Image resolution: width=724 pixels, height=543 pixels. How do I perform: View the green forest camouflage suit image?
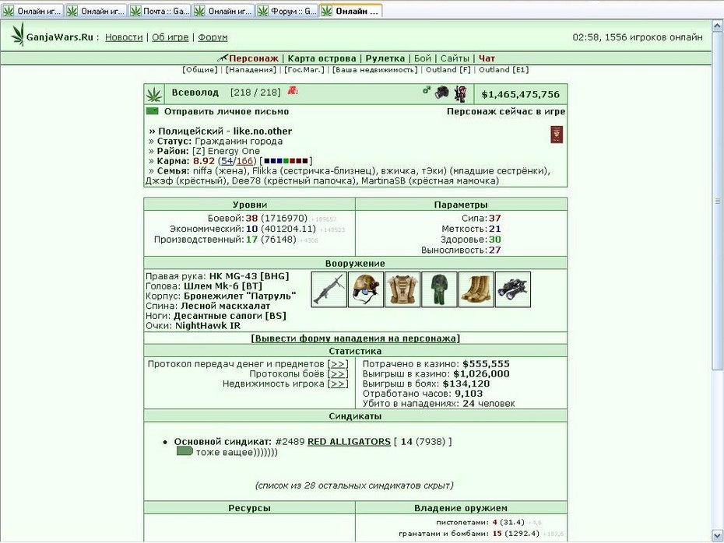click(x=439, y=289)
